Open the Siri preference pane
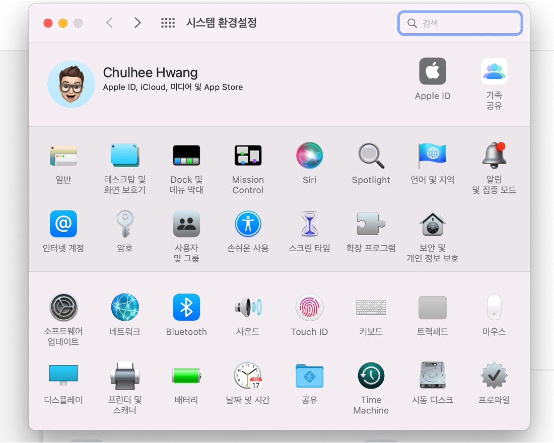 pos(309,156)
